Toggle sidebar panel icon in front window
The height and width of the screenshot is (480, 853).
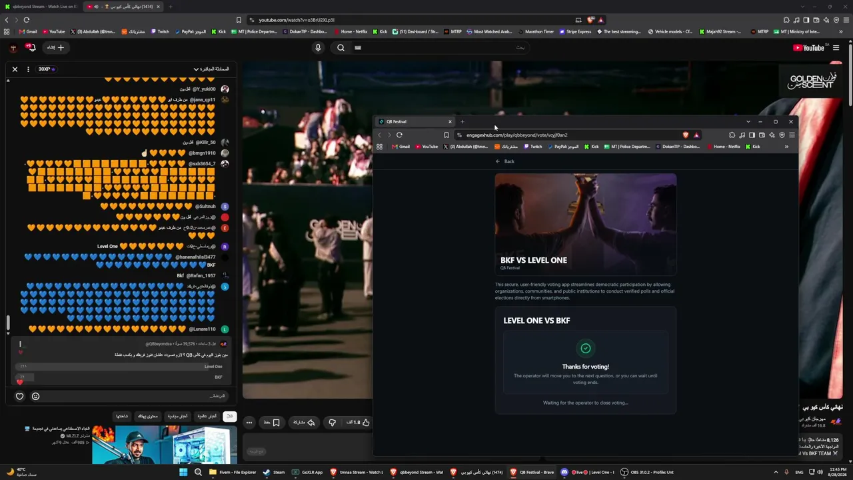point(752,135)
